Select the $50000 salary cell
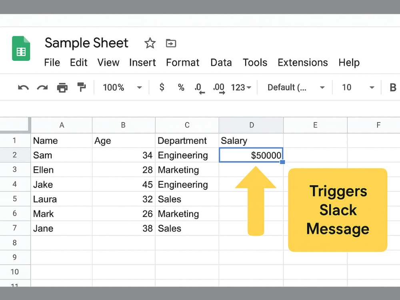Image resolution: width=400 pixels, height=300 pixels. pyautogui.click(x=251, y=155)
